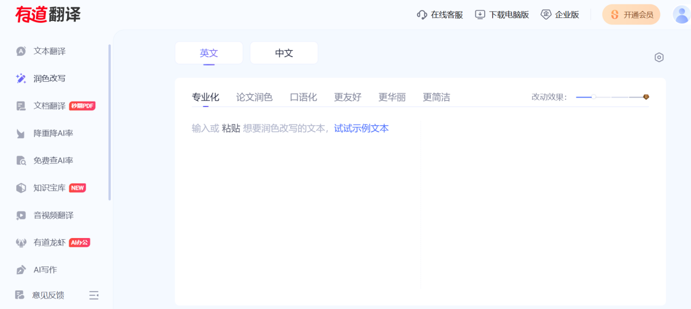Click the 知识宝库 cube icon
The height and width of the screenshot is (309, 691).
(x=21, y=188)
